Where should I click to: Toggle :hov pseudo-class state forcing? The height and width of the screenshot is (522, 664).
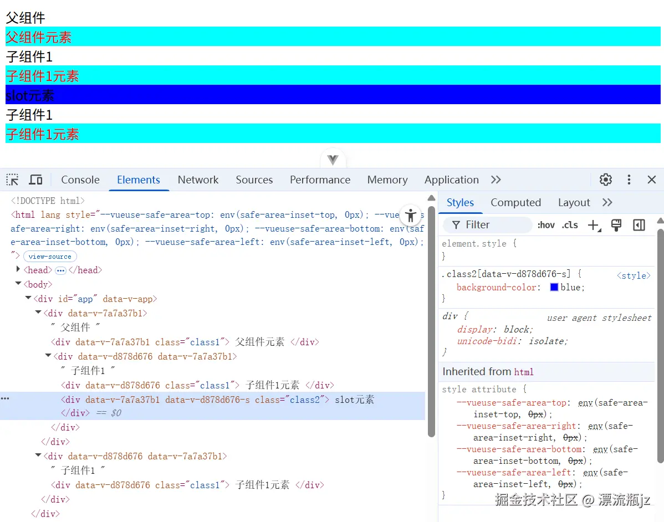coord(545,224)
